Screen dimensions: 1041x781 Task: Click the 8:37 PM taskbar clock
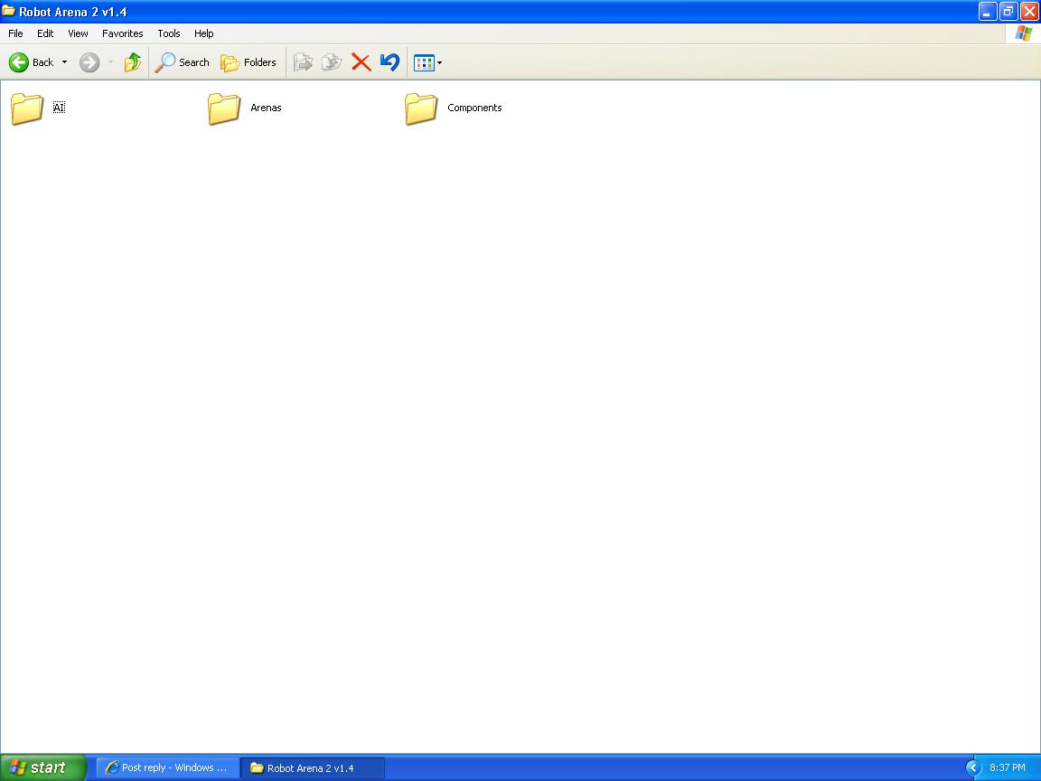click(1008, 767)
